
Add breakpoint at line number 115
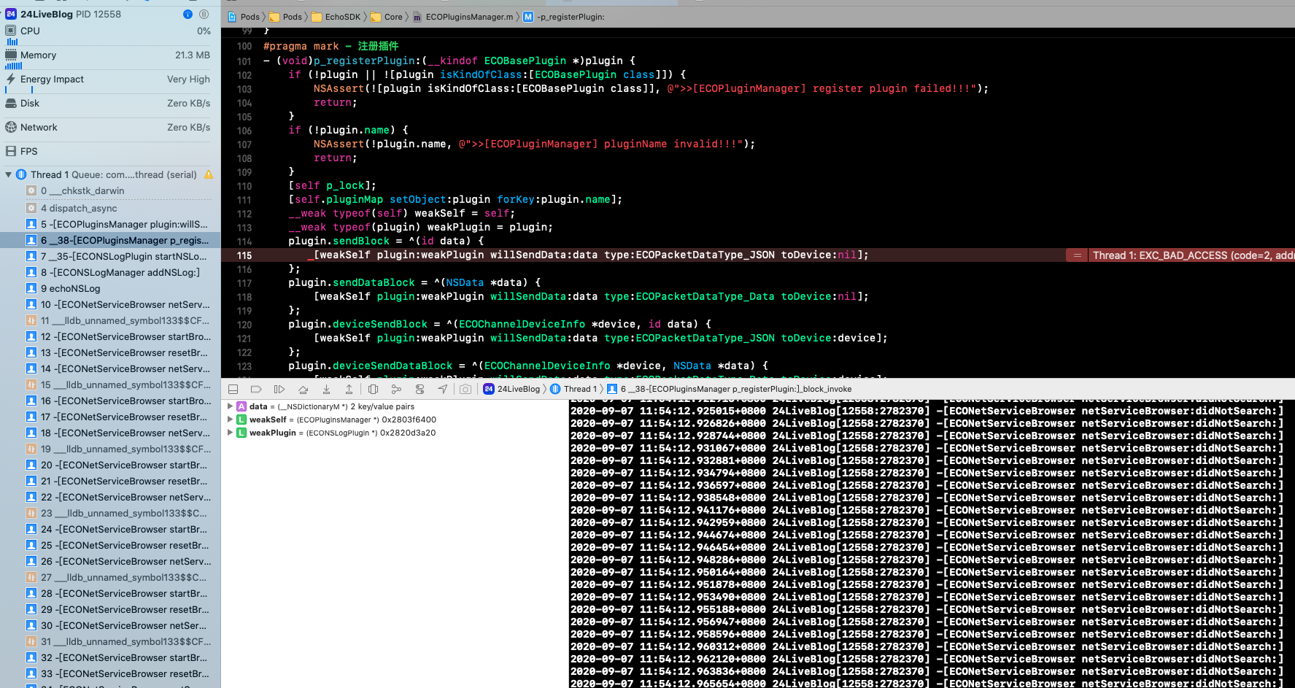(244, 255)
